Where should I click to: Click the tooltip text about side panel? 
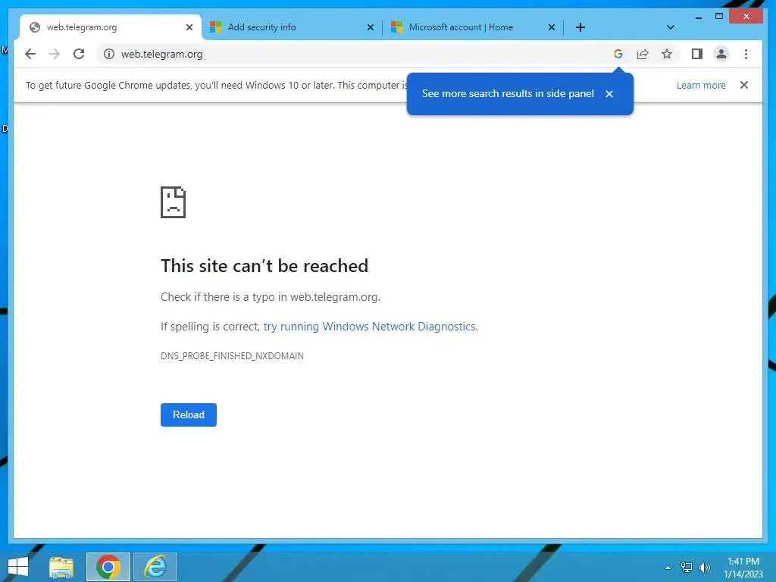(x=508, y=93)
